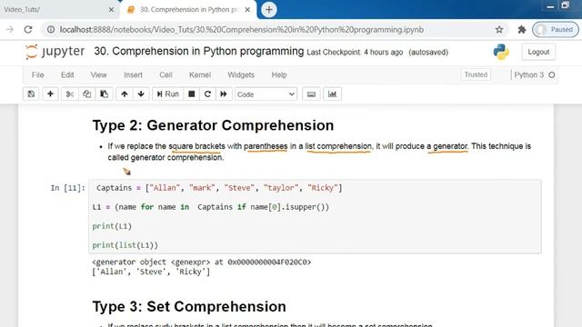Open the File menu
This screenshot has height=327, width=582.
(38, 74)
